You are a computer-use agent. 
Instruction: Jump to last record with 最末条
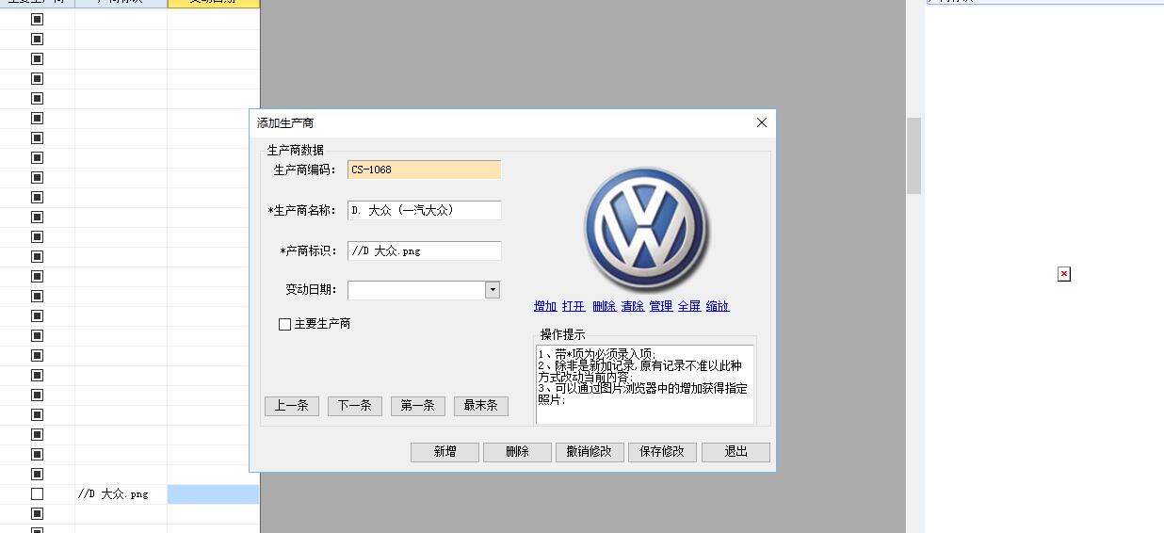[x=480, y=406]
